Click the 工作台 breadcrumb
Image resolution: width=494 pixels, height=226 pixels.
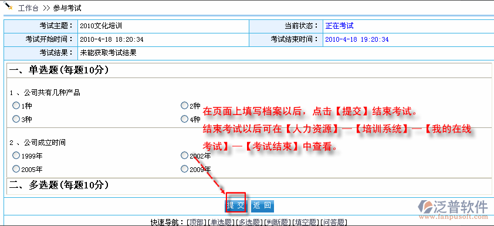coord(28,8)
